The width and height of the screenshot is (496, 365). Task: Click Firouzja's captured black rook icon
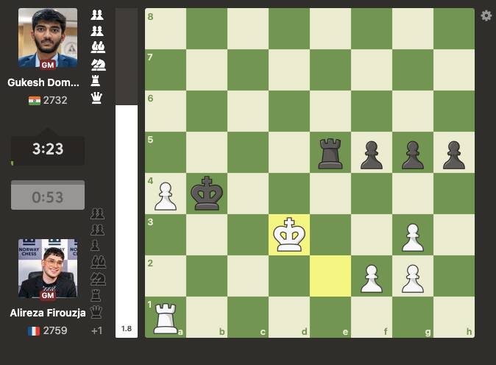96,295
